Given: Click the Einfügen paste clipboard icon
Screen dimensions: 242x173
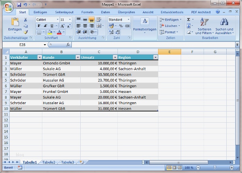Looking at the screenshot, I should (x=15, y=22).
